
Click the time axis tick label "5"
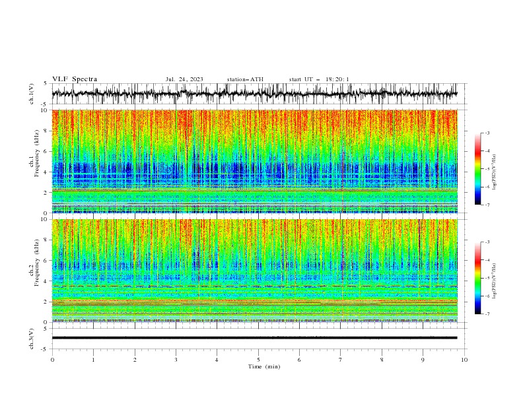[258, 360]
